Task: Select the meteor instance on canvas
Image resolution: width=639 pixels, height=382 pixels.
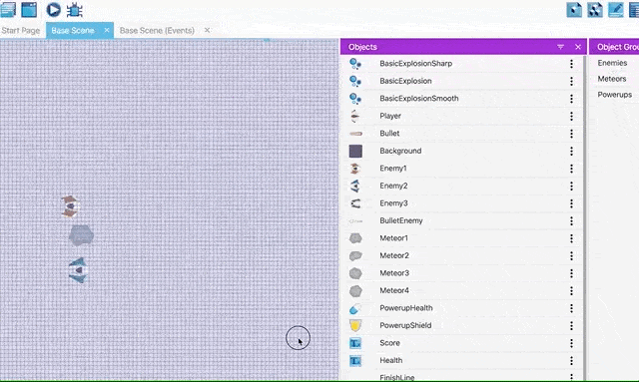Action: coord(81,235)
